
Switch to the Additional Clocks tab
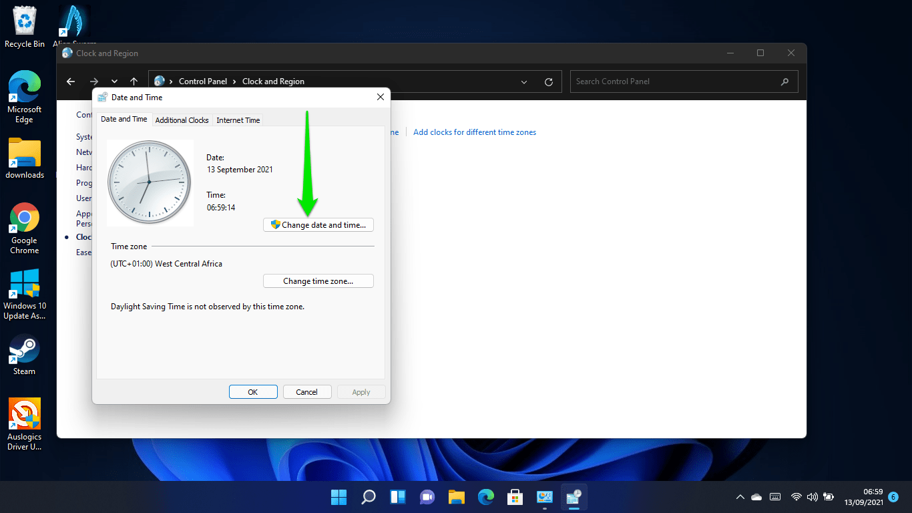click(x=182, y=120)
